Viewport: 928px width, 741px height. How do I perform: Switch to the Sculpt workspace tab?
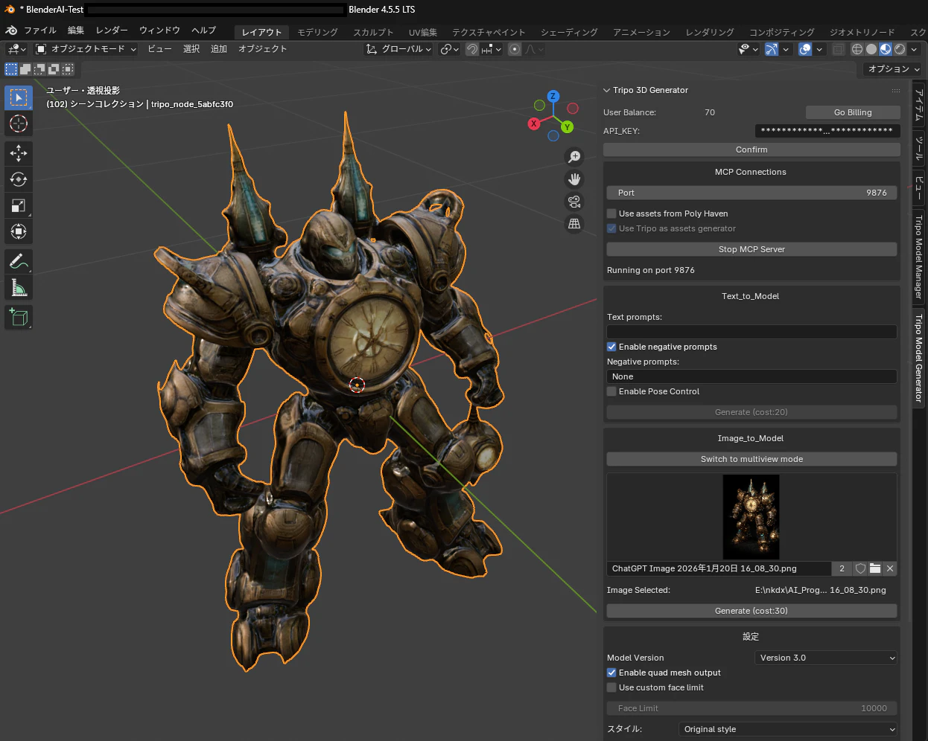pyautogui.click(x=373, y=33)
